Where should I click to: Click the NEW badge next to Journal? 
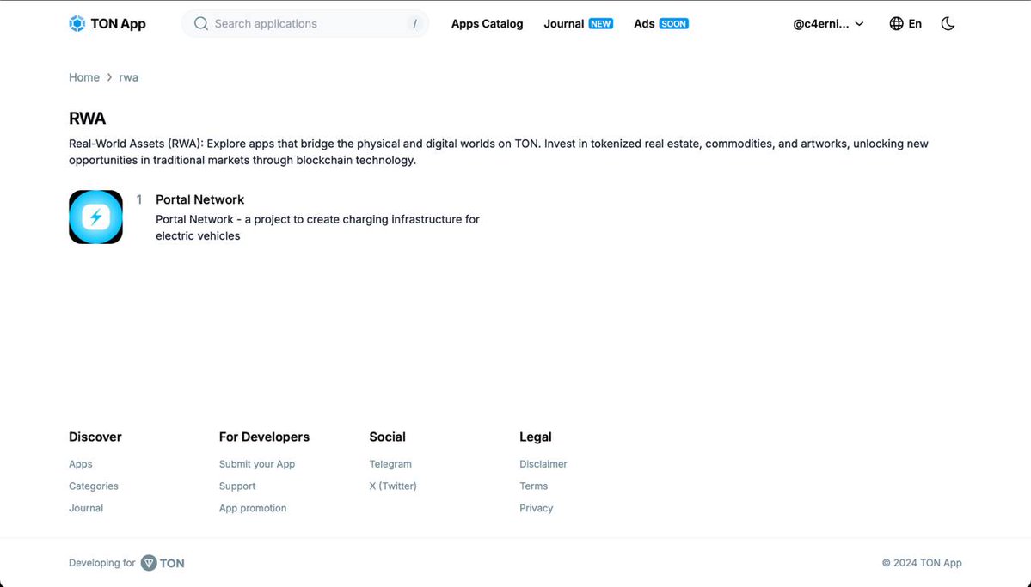[x=600, y=24]
